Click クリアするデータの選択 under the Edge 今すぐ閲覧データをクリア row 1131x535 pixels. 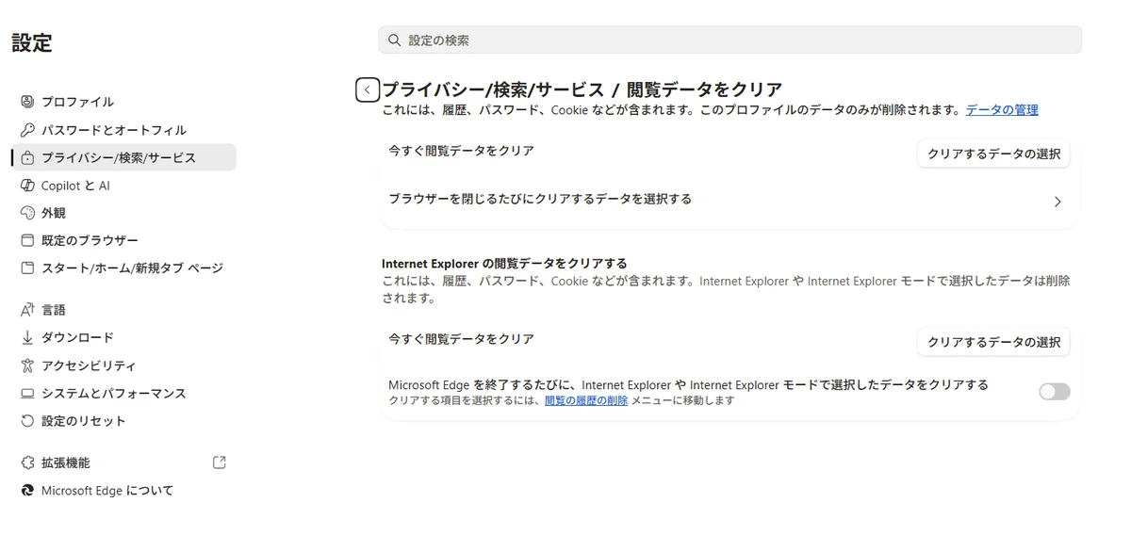pyautogui.click(x=993, y=154)
